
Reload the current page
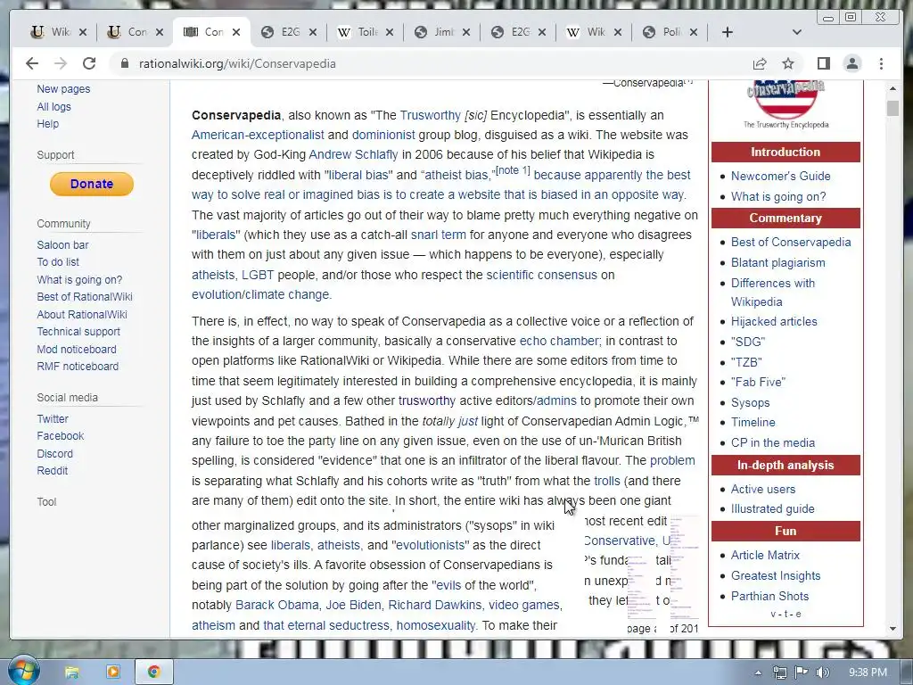click(89, 63)
